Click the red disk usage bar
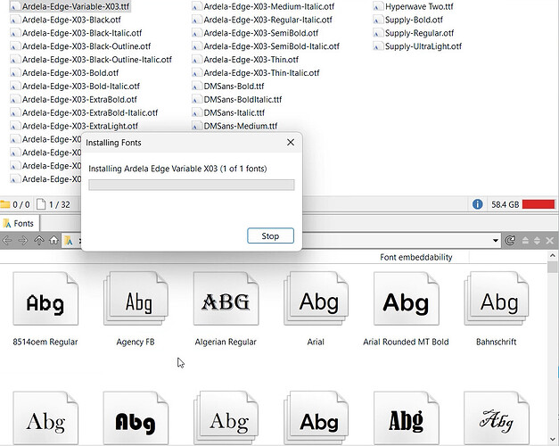This screenshot has height=446, width=559. click(538, 204)
